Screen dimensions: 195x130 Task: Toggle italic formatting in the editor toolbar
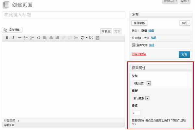point(13,38)
